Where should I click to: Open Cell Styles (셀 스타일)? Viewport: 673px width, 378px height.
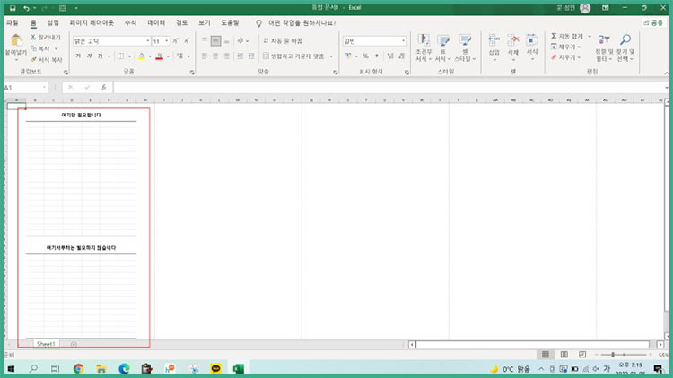(465, 47)
